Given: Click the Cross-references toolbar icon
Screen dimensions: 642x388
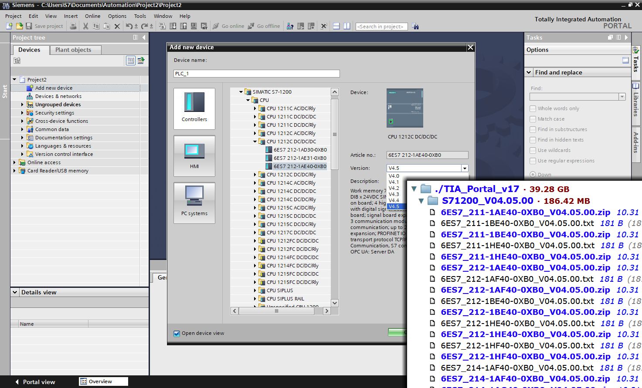Looking at the screenshot, I should click(x=323, y=26).
